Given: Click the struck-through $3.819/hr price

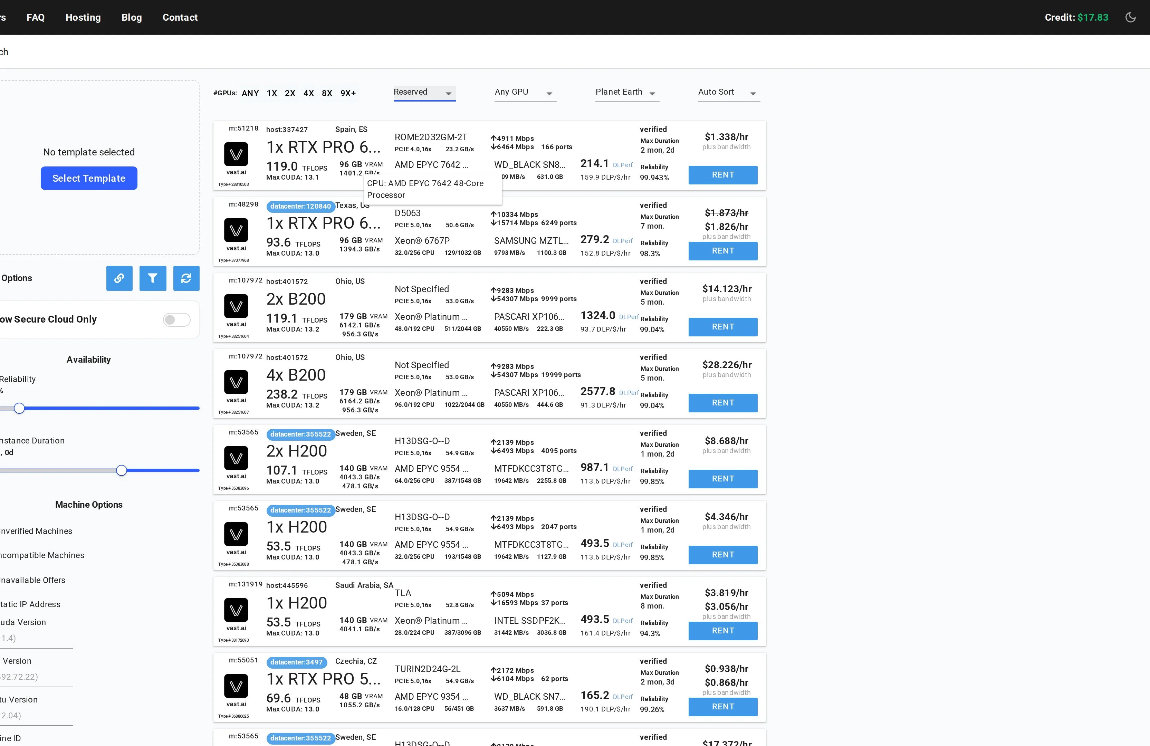Looking at the screenshot, I should tap(726, 593).
